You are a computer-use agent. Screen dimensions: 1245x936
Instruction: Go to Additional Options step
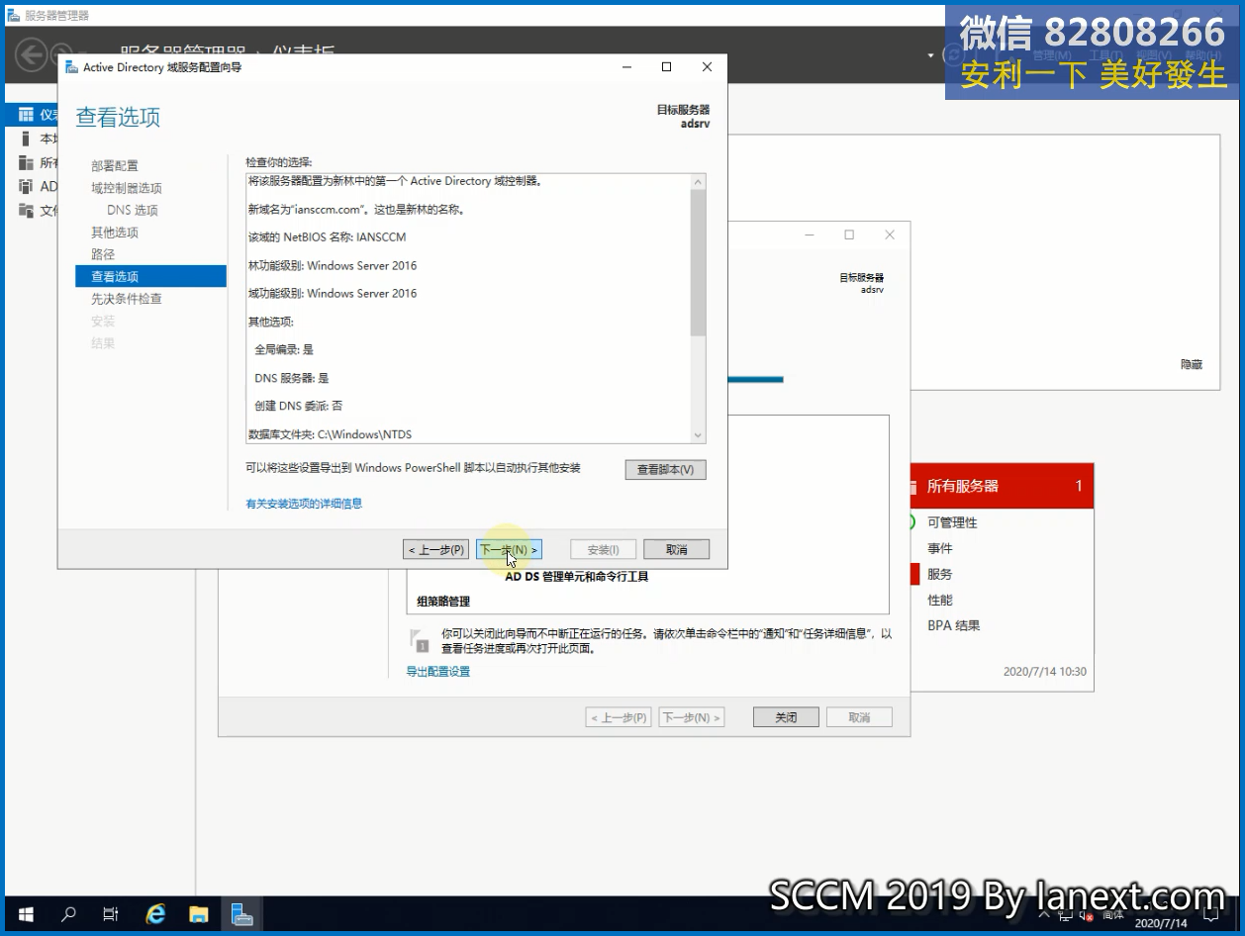tap(115, 233)
